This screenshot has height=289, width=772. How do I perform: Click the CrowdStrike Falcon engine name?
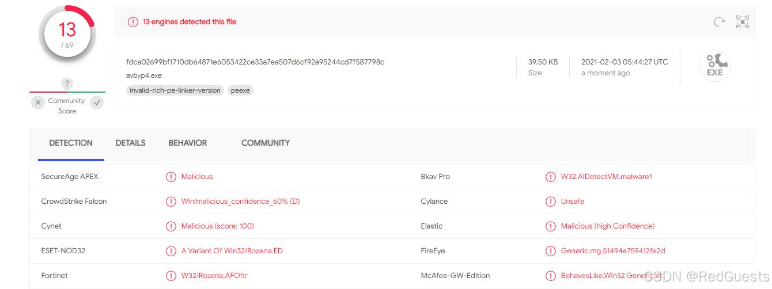[x=74, y=201]
